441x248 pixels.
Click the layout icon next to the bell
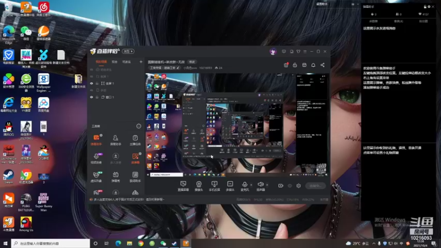pos(304,65)
